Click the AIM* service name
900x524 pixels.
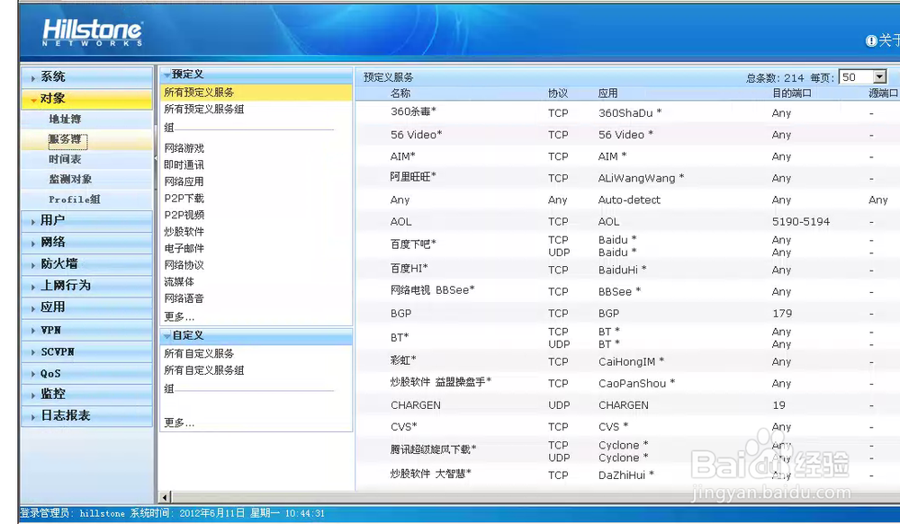[403, 156]
